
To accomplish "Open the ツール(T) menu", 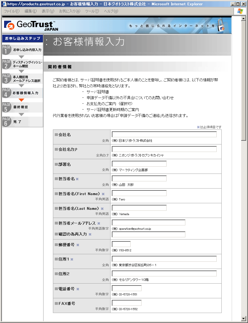I will coord(92,11).
